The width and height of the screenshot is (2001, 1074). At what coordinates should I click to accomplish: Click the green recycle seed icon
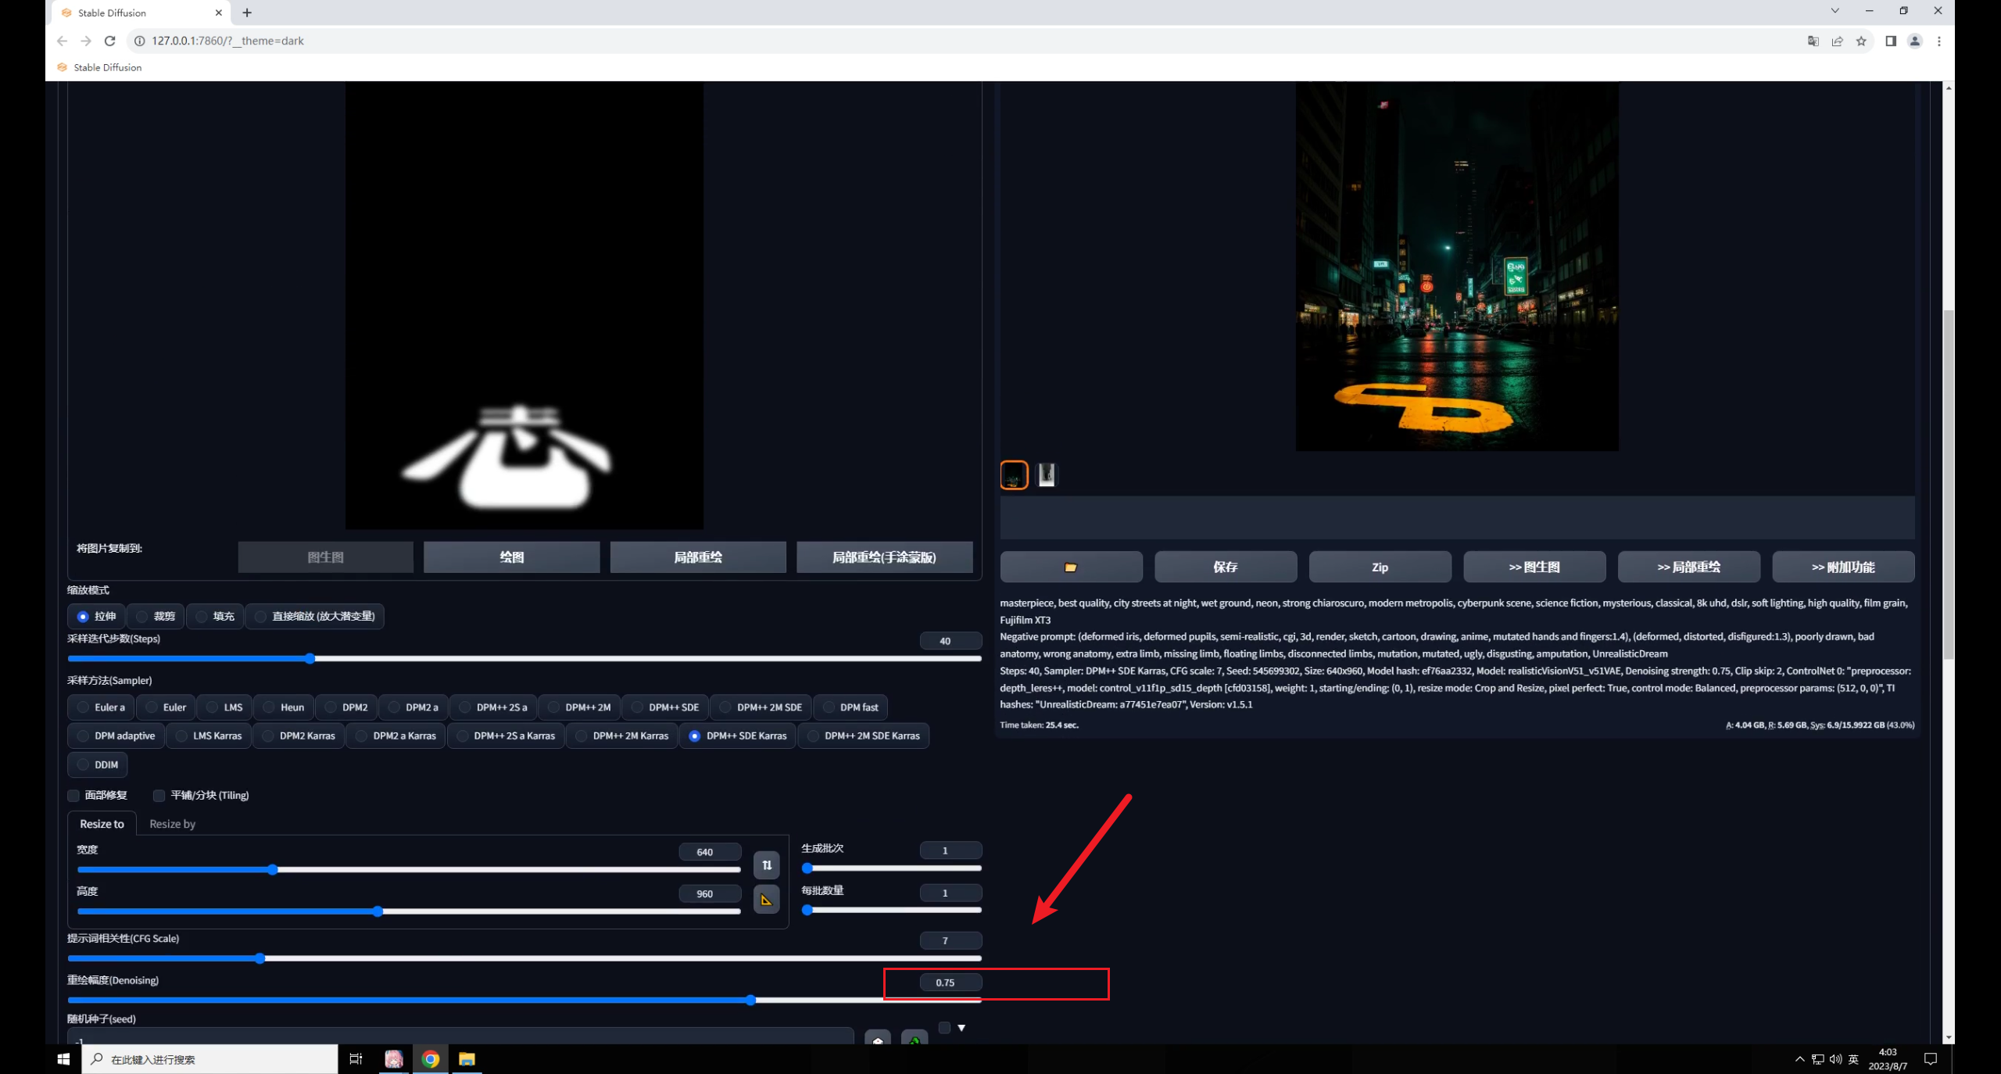click(x=914, y=1039)
